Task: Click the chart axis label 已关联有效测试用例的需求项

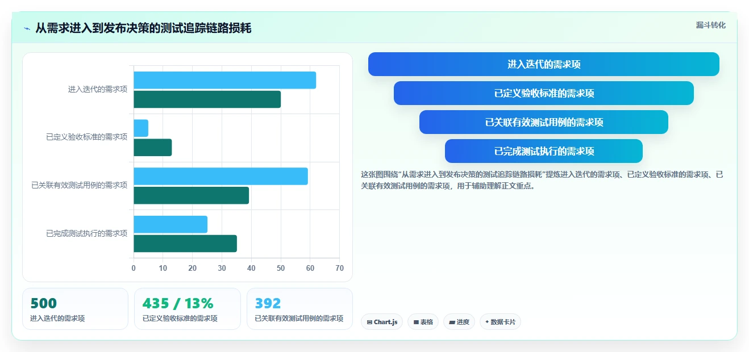Action: (x=80, y=185)
